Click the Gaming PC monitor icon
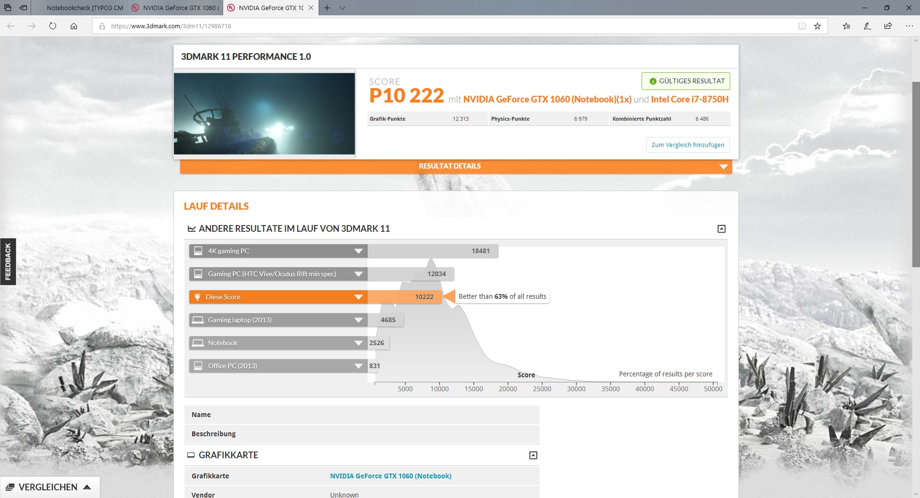The width and height of the screenshot is (920, 498). [x=198, y=274]
